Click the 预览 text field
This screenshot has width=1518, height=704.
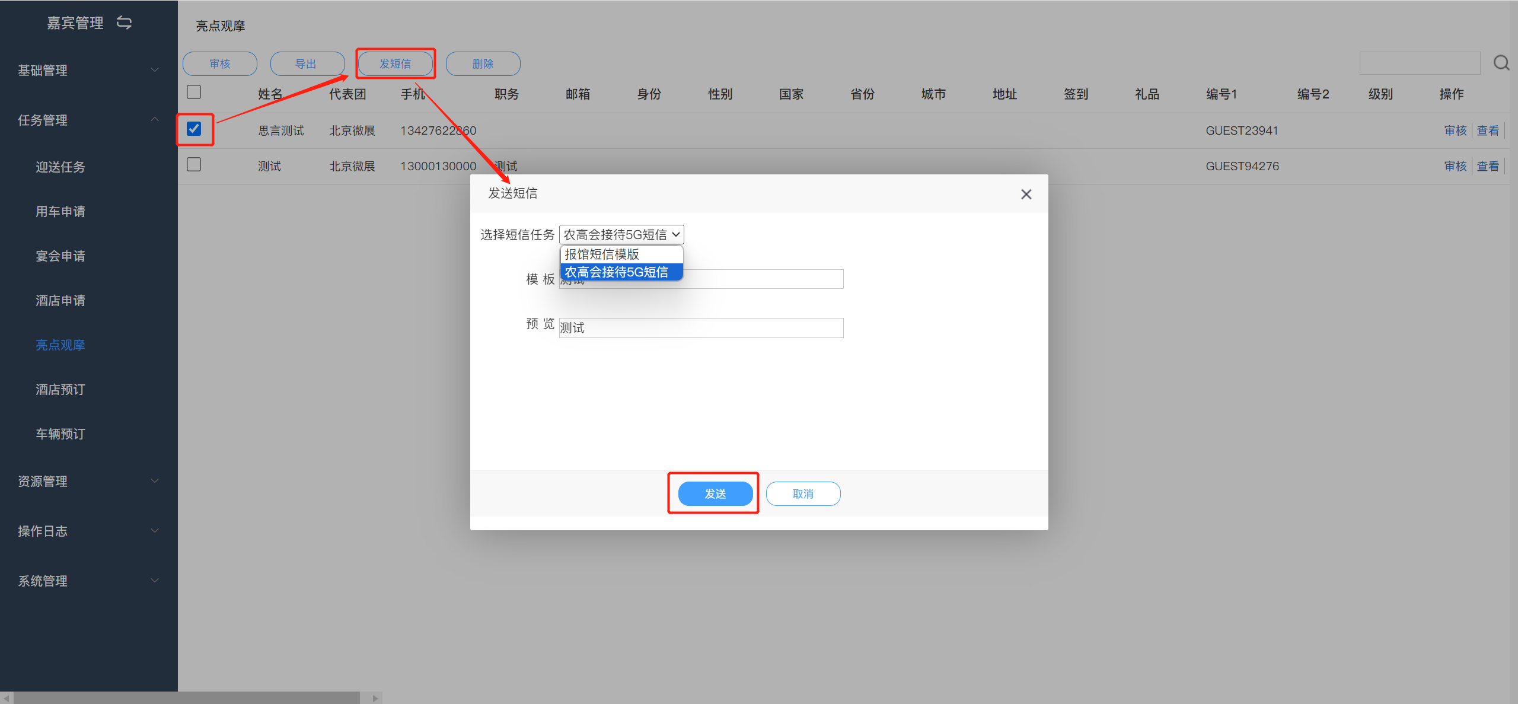(701, 328)
